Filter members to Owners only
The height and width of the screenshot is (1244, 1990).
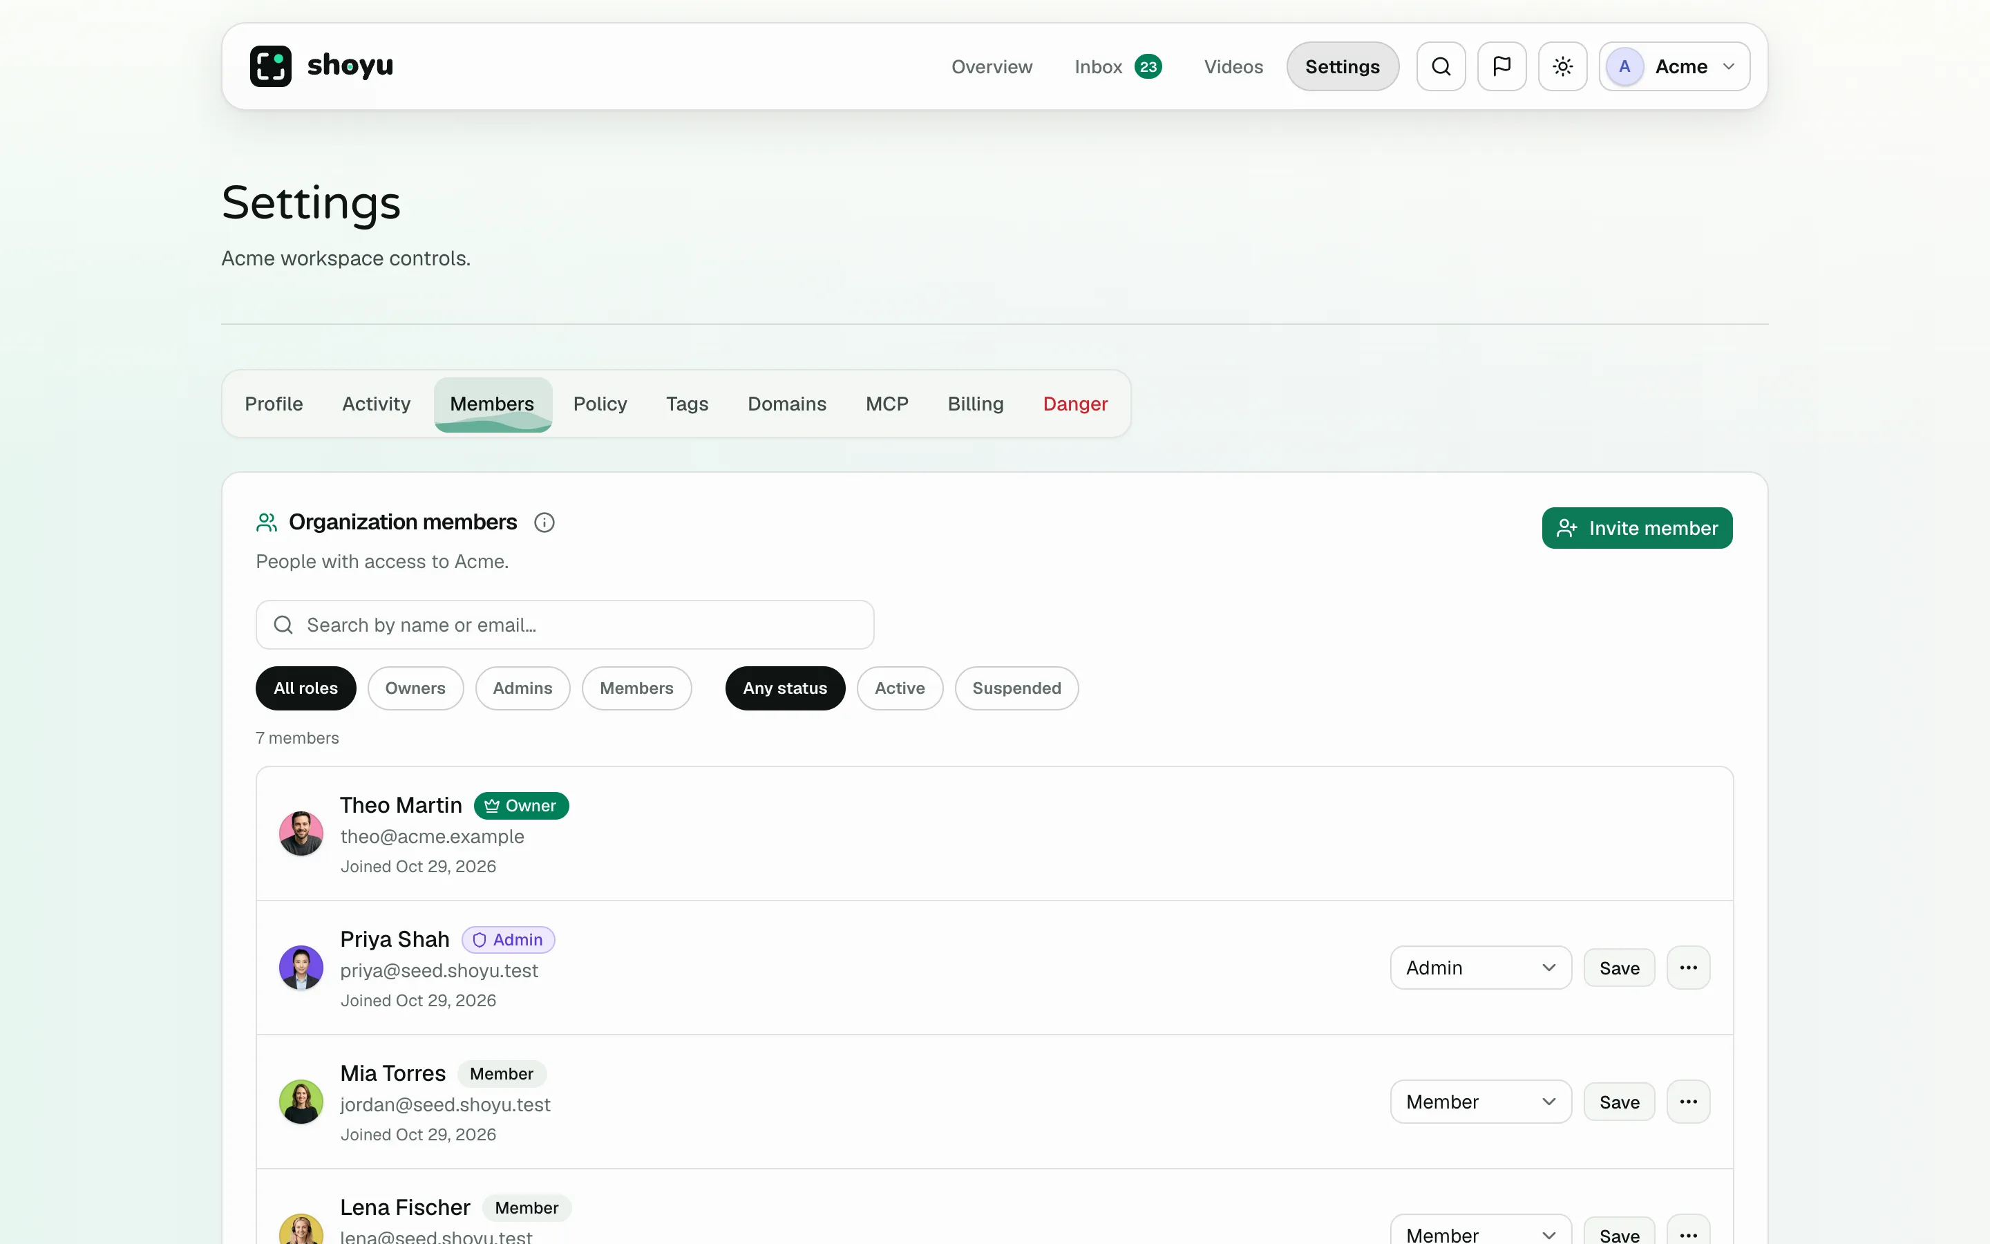(x=415, y=688)
